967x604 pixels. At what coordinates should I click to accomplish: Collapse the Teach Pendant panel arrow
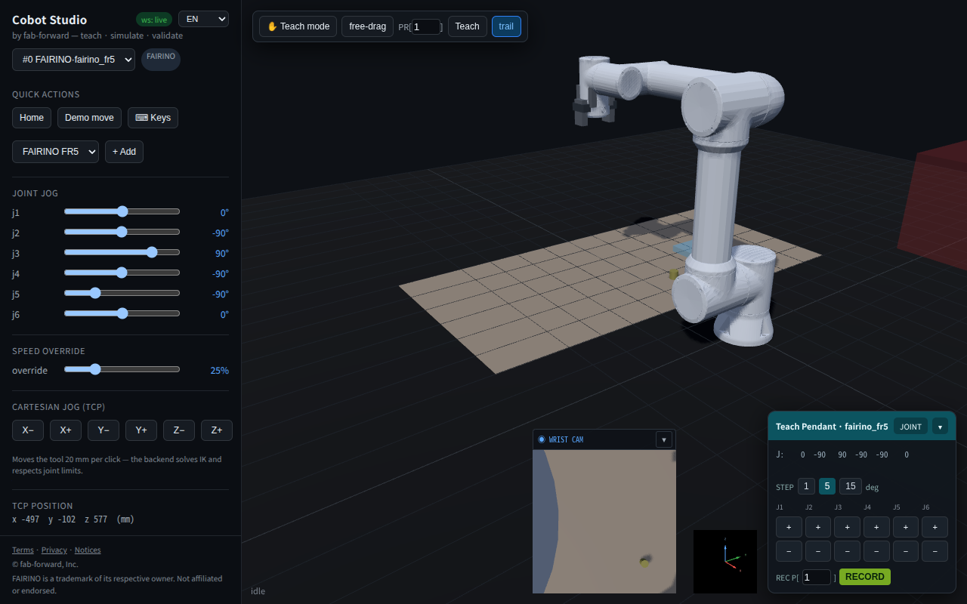[x=940, y=427]
